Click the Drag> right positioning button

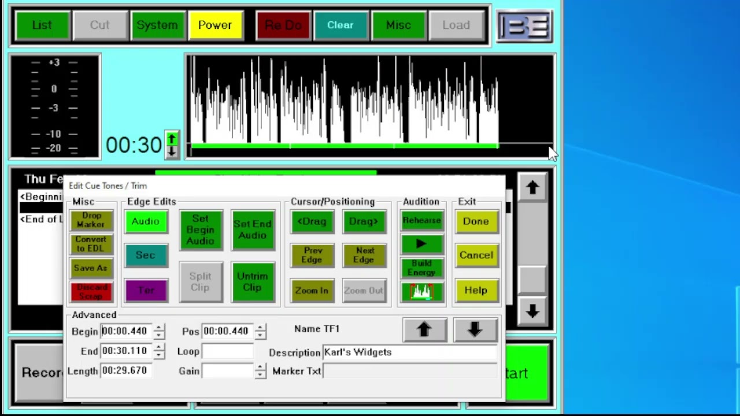coord(364,222)
